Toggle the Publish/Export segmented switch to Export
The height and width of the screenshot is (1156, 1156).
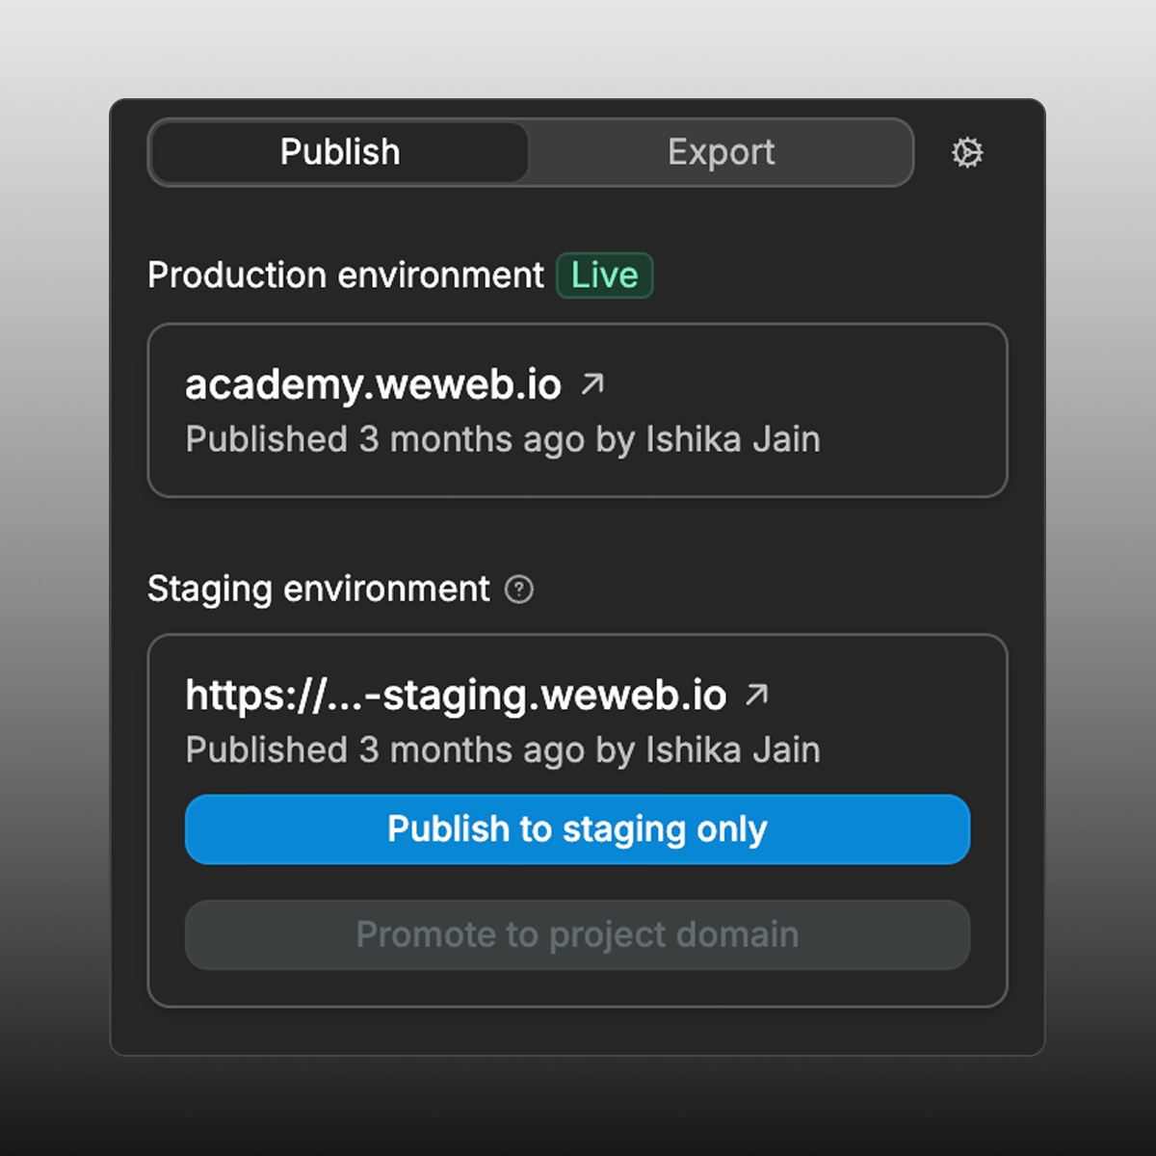[x=721, y=152]
